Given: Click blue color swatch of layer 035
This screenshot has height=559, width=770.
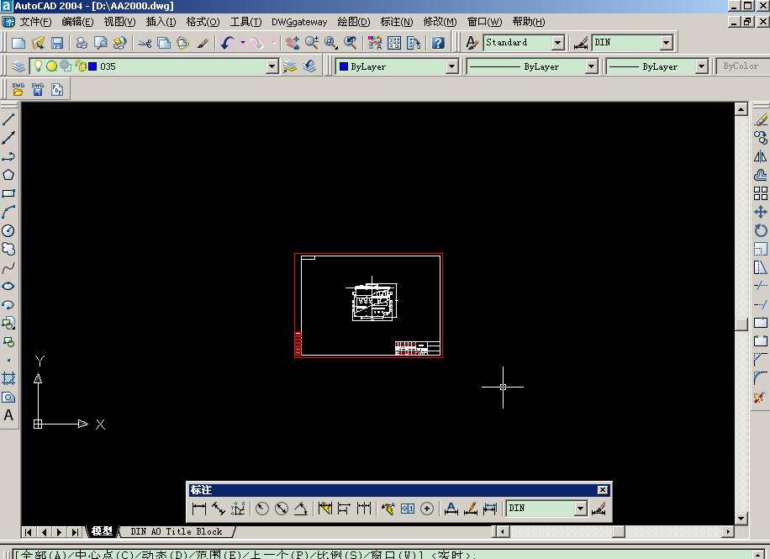Looking at the screenshot, I should pos(92,66).
